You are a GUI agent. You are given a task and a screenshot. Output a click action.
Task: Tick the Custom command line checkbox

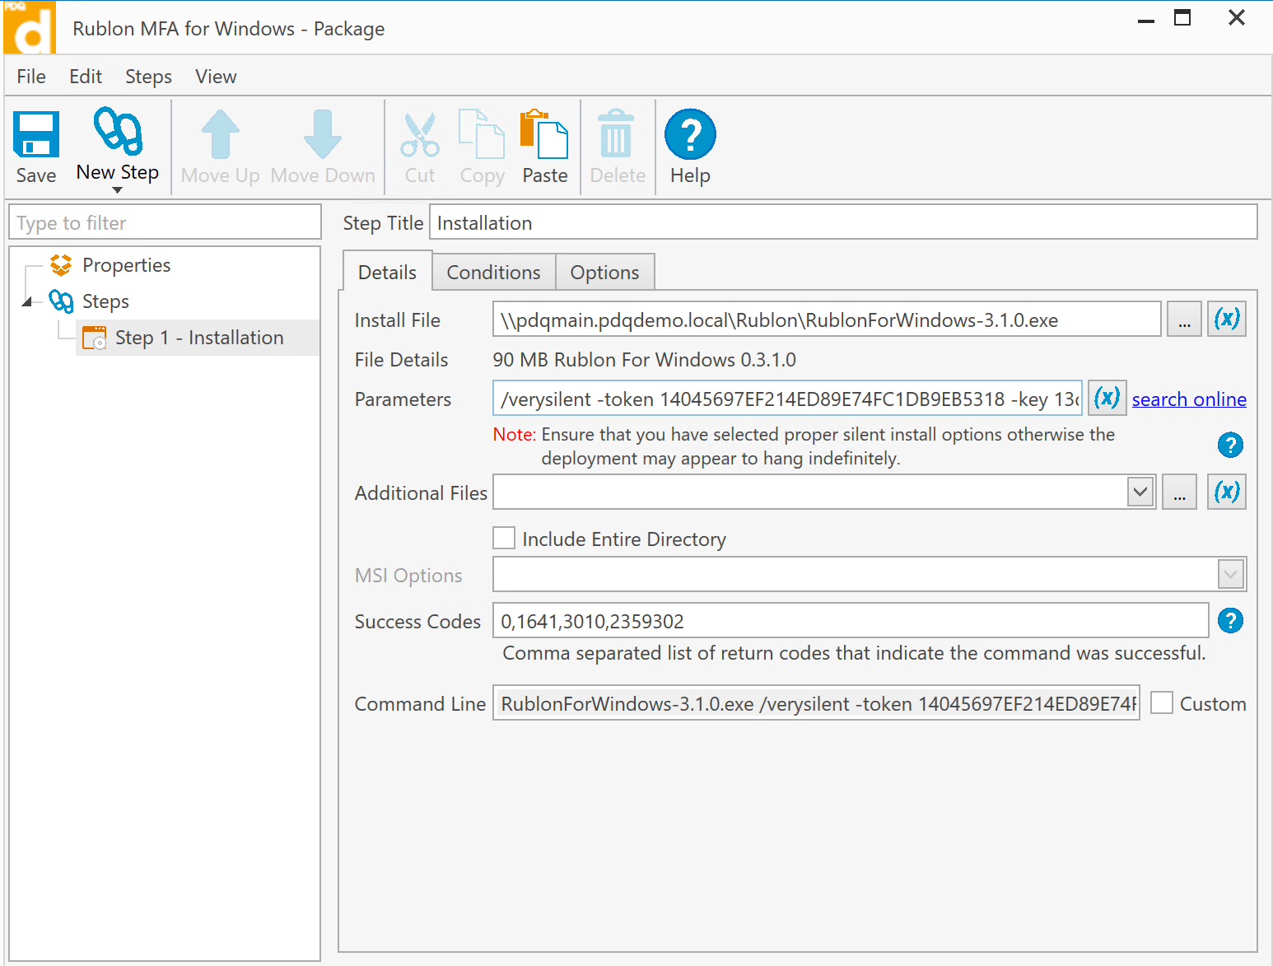pos(1162,703)
